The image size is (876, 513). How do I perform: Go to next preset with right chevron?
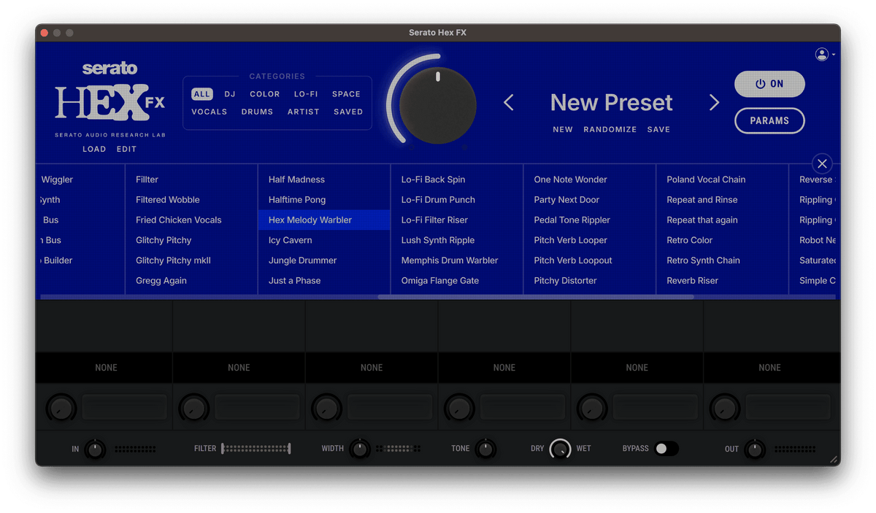714,103
